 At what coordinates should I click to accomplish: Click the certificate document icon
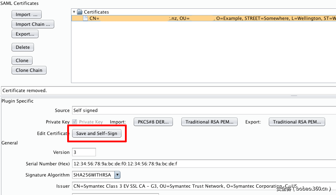coord(85,18)
